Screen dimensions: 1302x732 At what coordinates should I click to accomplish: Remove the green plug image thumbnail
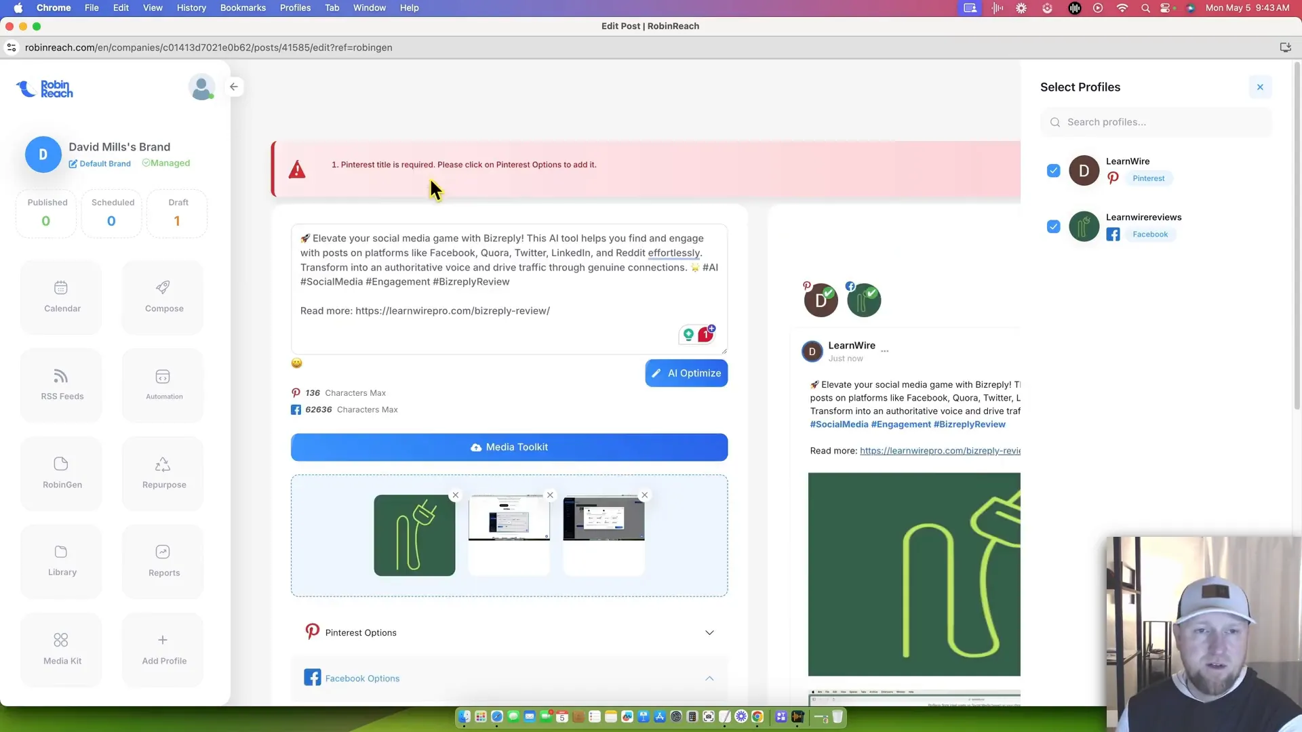click(x=455, y=495)
